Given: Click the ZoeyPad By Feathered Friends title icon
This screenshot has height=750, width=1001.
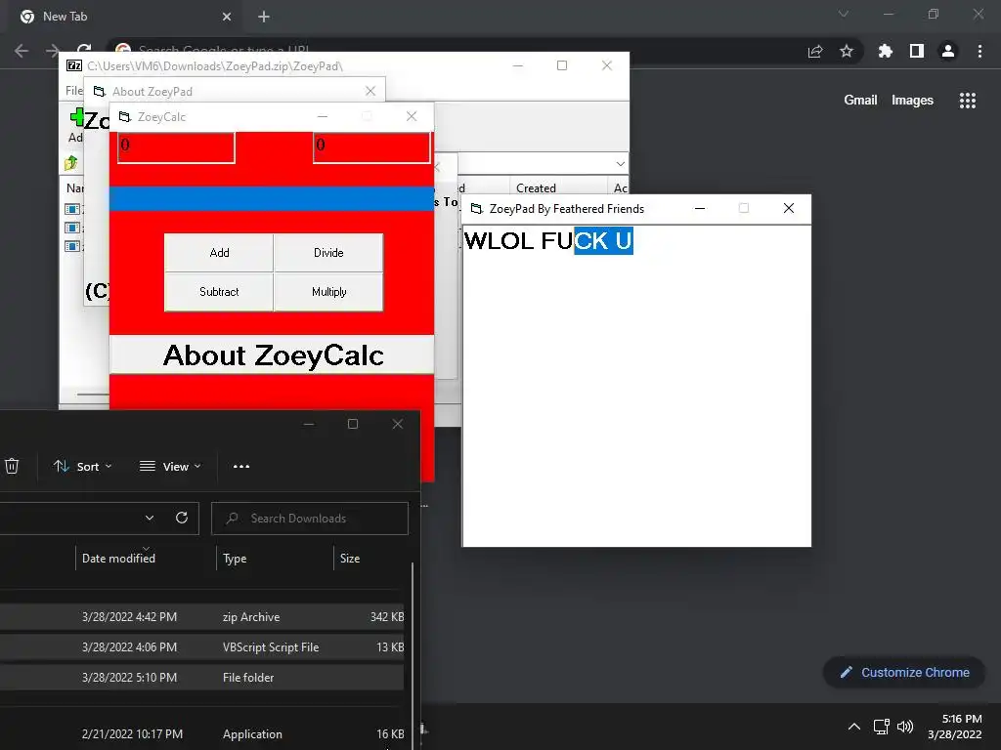Looking at the screenshot, I should (476, 209).
